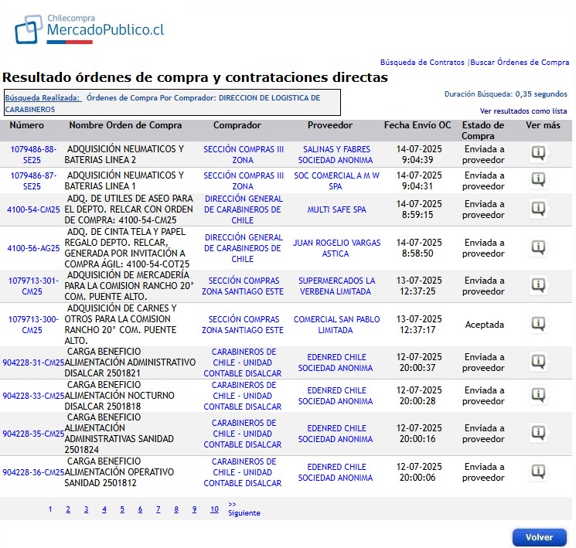Image resolution: width=576 pixels, height=548 pixels.
Task: Open supplier SOC COMERCIAL A M W SPA
Action: click(336, 181)
